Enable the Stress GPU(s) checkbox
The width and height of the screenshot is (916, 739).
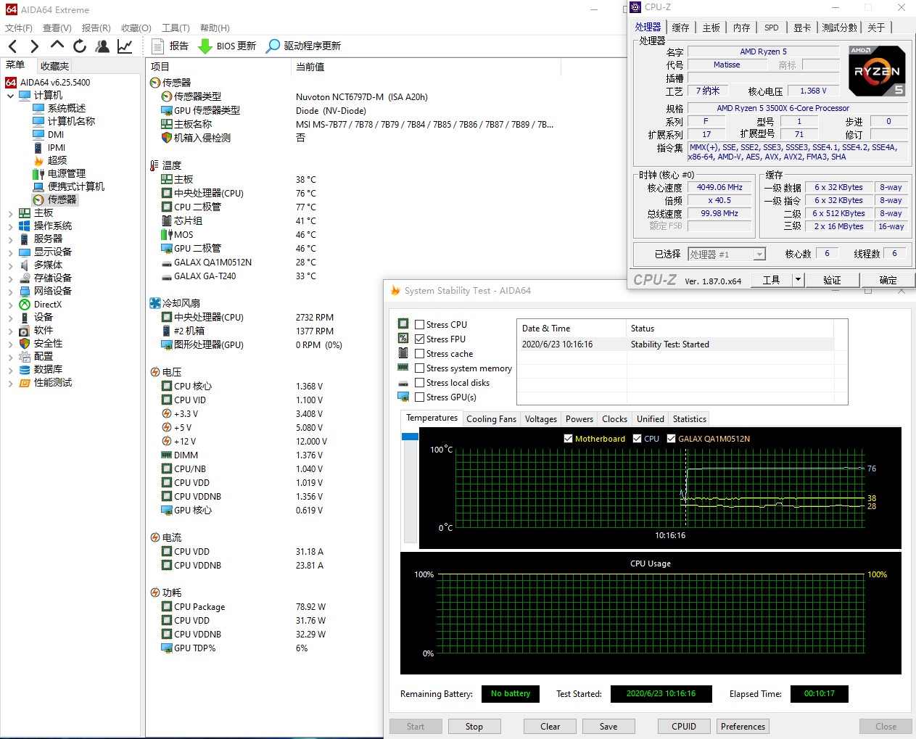(x=419, y=397)
